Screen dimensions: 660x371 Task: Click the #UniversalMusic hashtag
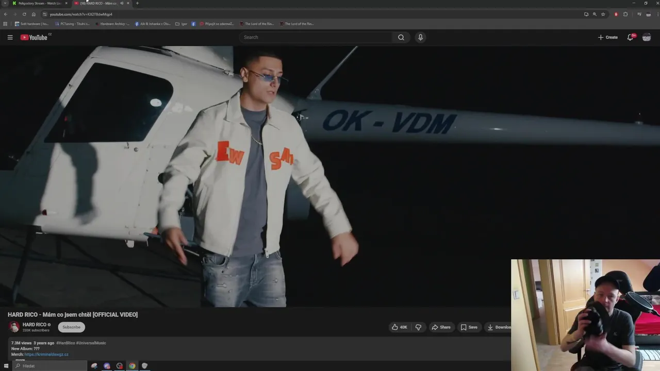point(91,343)
